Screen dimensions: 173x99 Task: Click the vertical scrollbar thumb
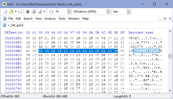point(170,56)
